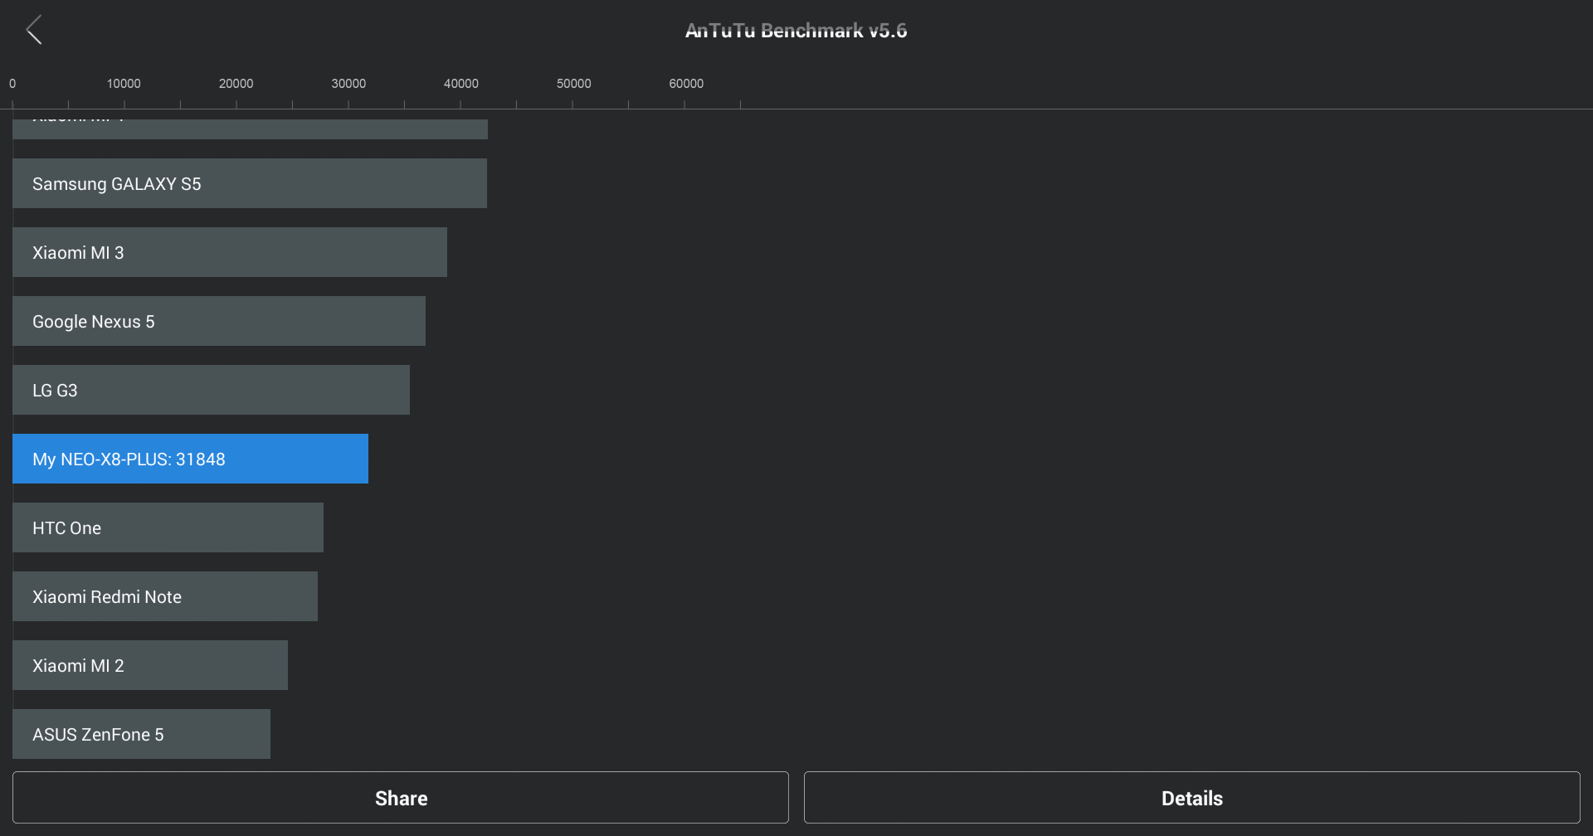Go back using the arrow icon
Viewport: 1593px width, 836px height.
pos(34,30)
